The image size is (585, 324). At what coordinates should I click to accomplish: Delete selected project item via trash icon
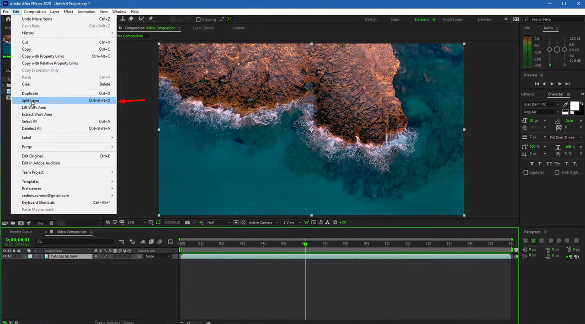pos(52,223)
